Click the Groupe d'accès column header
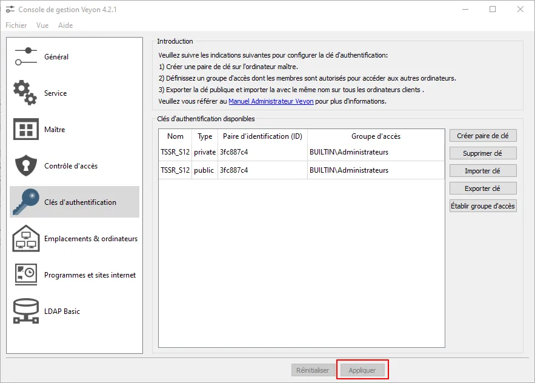Image resolution: width=535 pixels, height=383 pixels. pyautogui.click(x=376, y=136)
